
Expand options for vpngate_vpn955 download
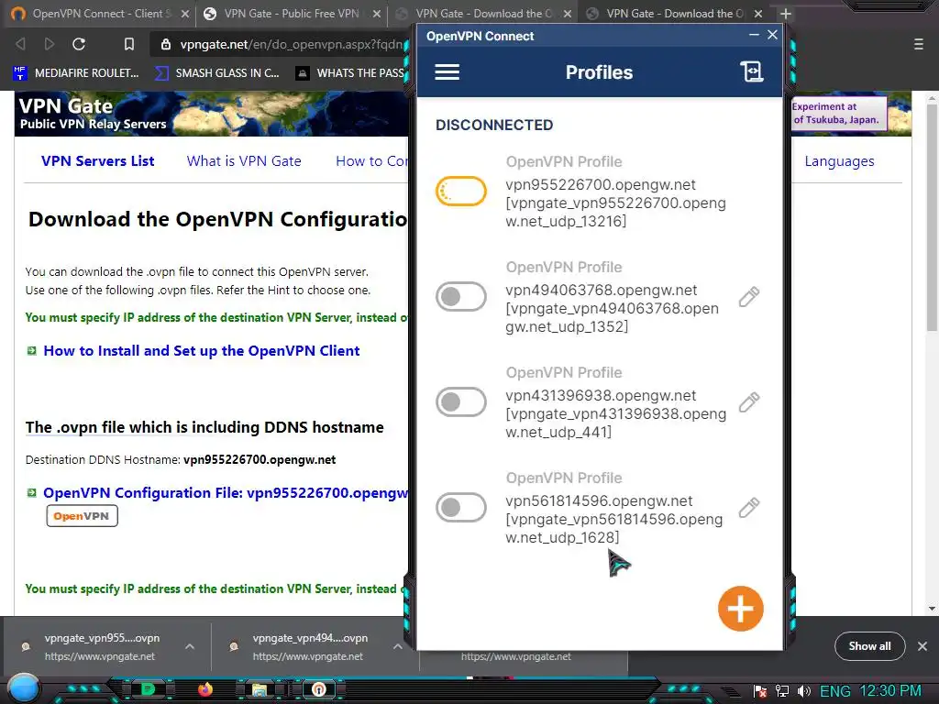189,646
